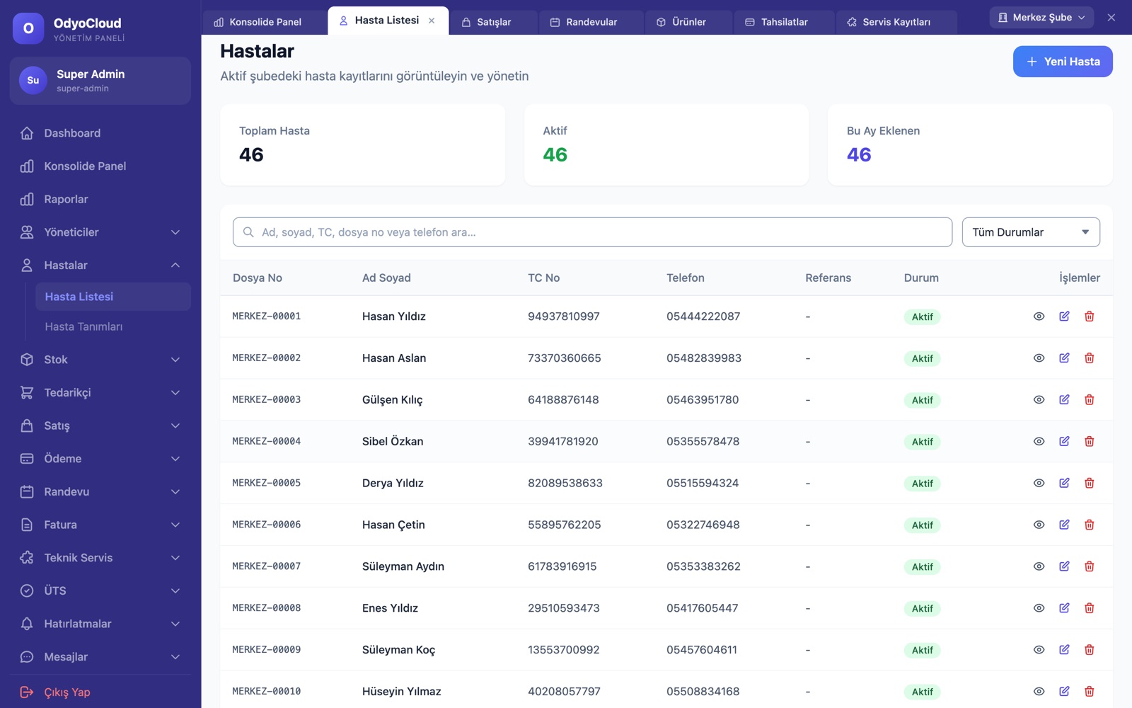Switch to the Servis Kayıtları tab
This screenshot has height=708, width=1132.
[x=896, y=22]
